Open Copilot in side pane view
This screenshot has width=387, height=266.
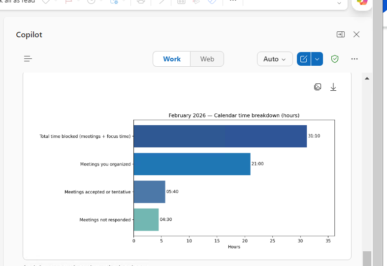click(x=341, y=34)
